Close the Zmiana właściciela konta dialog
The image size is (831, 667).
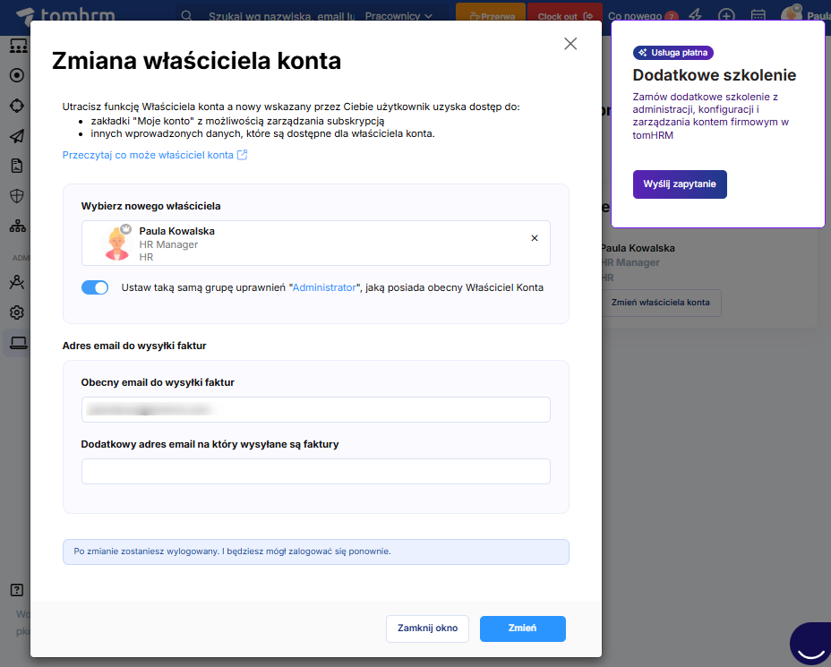[570, 44]
